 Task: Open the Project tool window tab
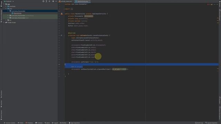pyautogui.click(x=1, y=4)
